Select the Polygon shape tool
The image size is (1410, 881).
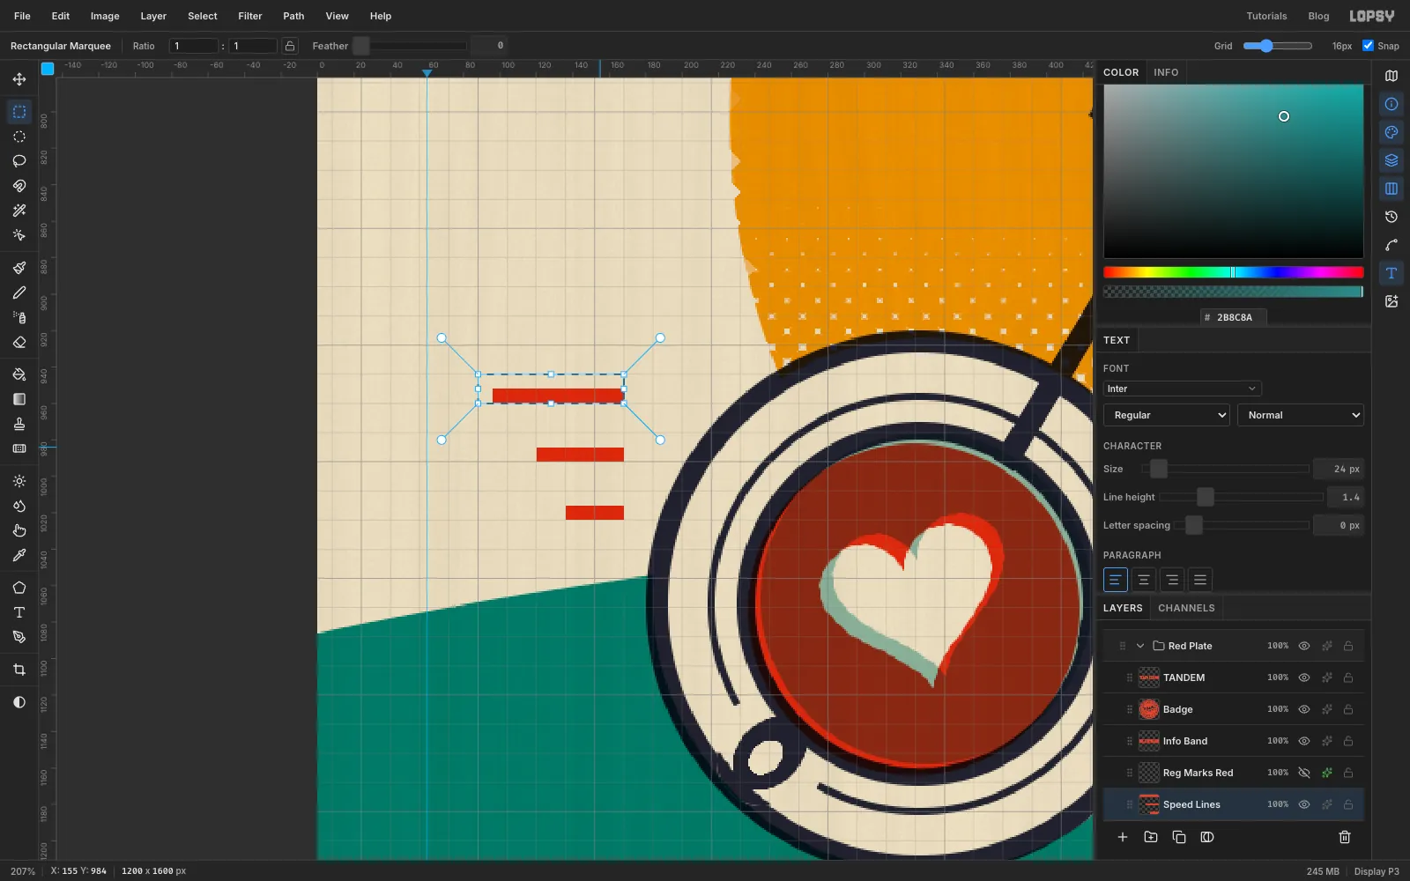click(x=19, y=588)
